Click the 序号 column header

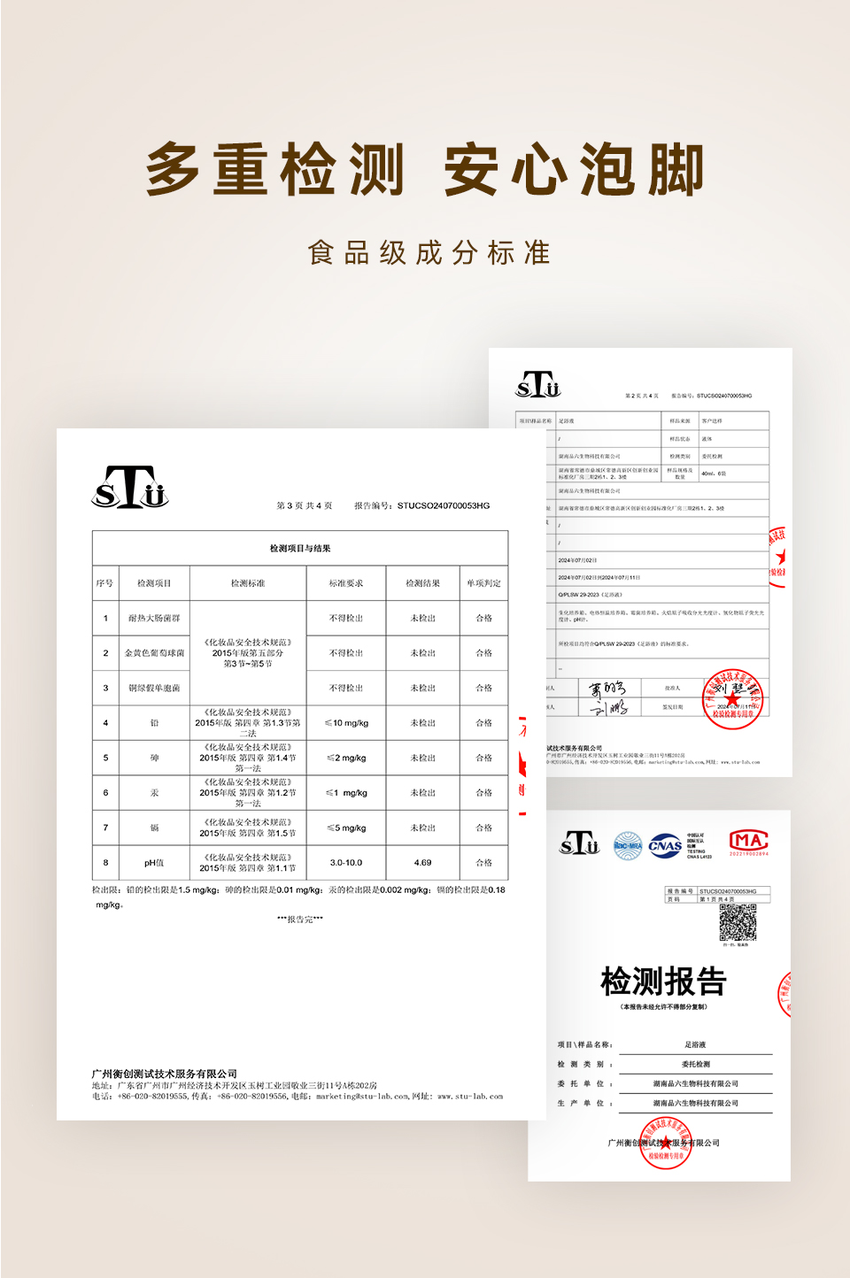(104, 583)
